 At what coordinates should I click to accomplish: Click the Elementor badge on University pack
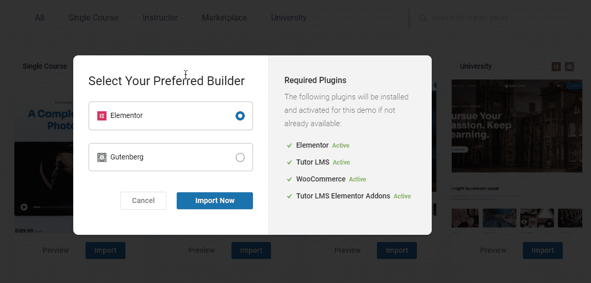pos(556,67)
